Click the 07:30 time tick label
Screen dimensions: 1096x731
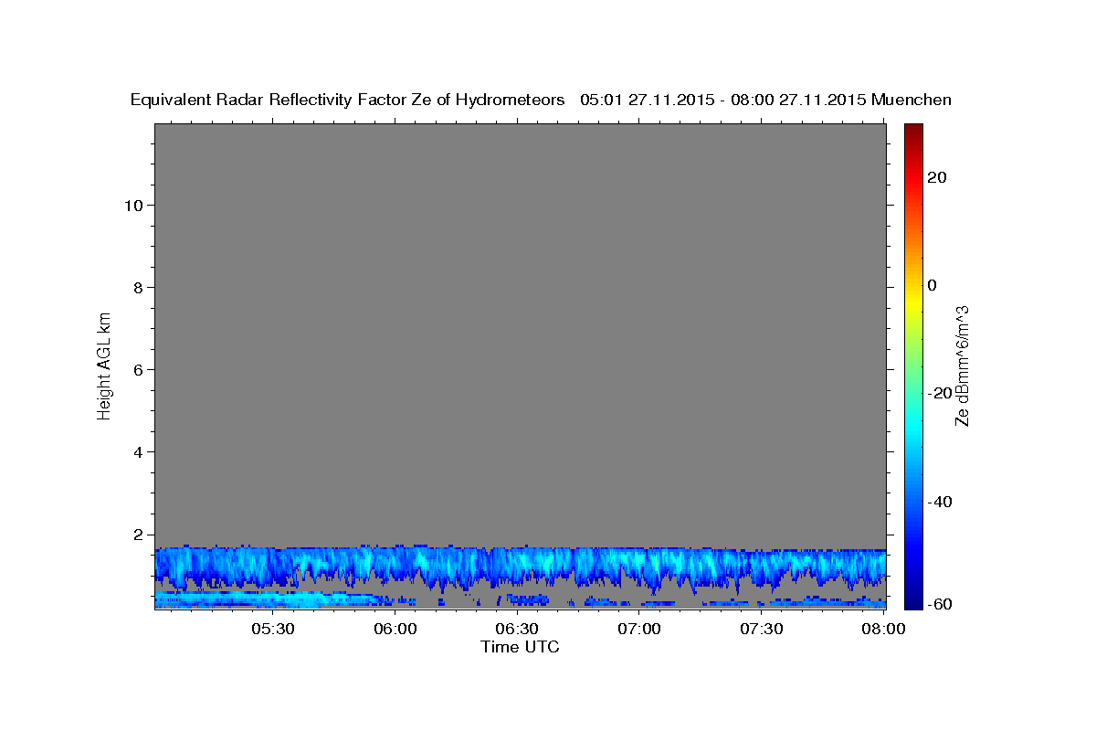tap(761, 629)
